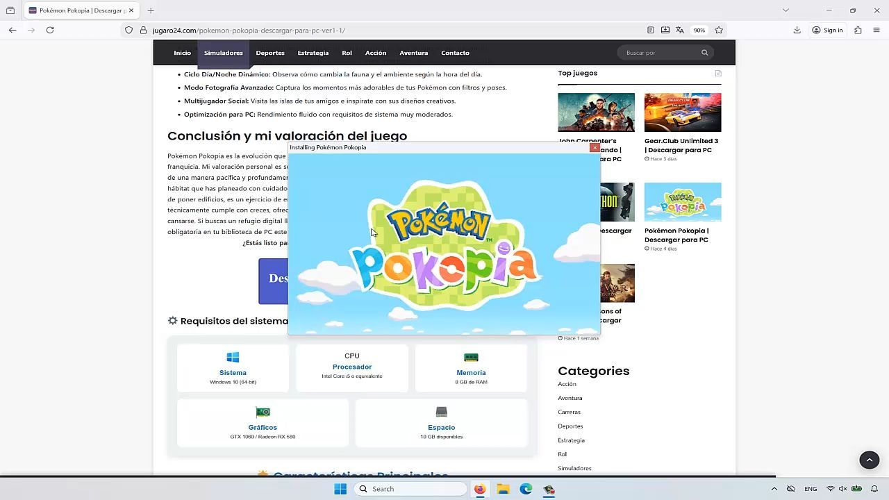Open the extensions puzzle icon
889x500 pixels.
(x=858, y=30)
